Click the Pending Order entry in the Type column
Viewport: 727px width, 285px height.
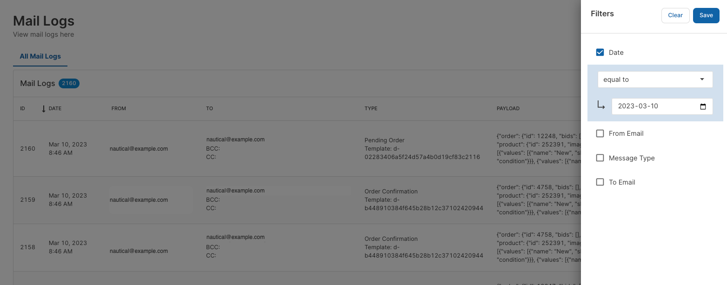click(384, 140)
